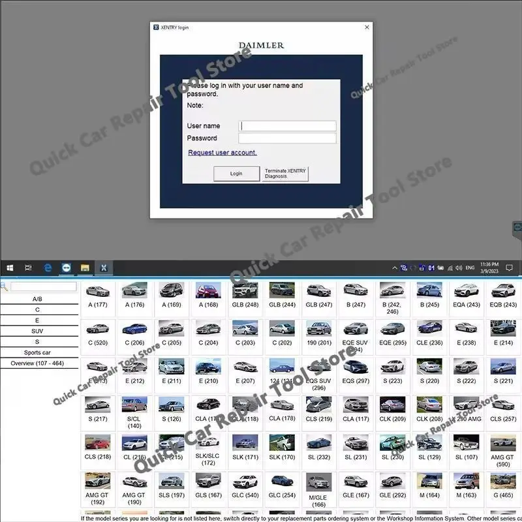Click the volume icon in system tray

click(x=459, y=268)
